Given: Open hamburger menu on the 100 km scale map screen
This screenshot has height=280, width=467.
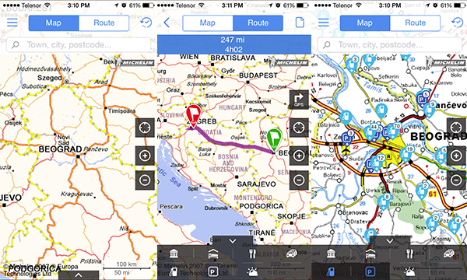Looking at the screenshot, I should coord(12,23).
